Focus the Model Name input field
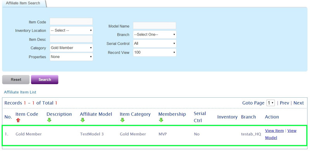Image resolution: width=310 pixels, height=151 pixels. click(x=154, y=25)
